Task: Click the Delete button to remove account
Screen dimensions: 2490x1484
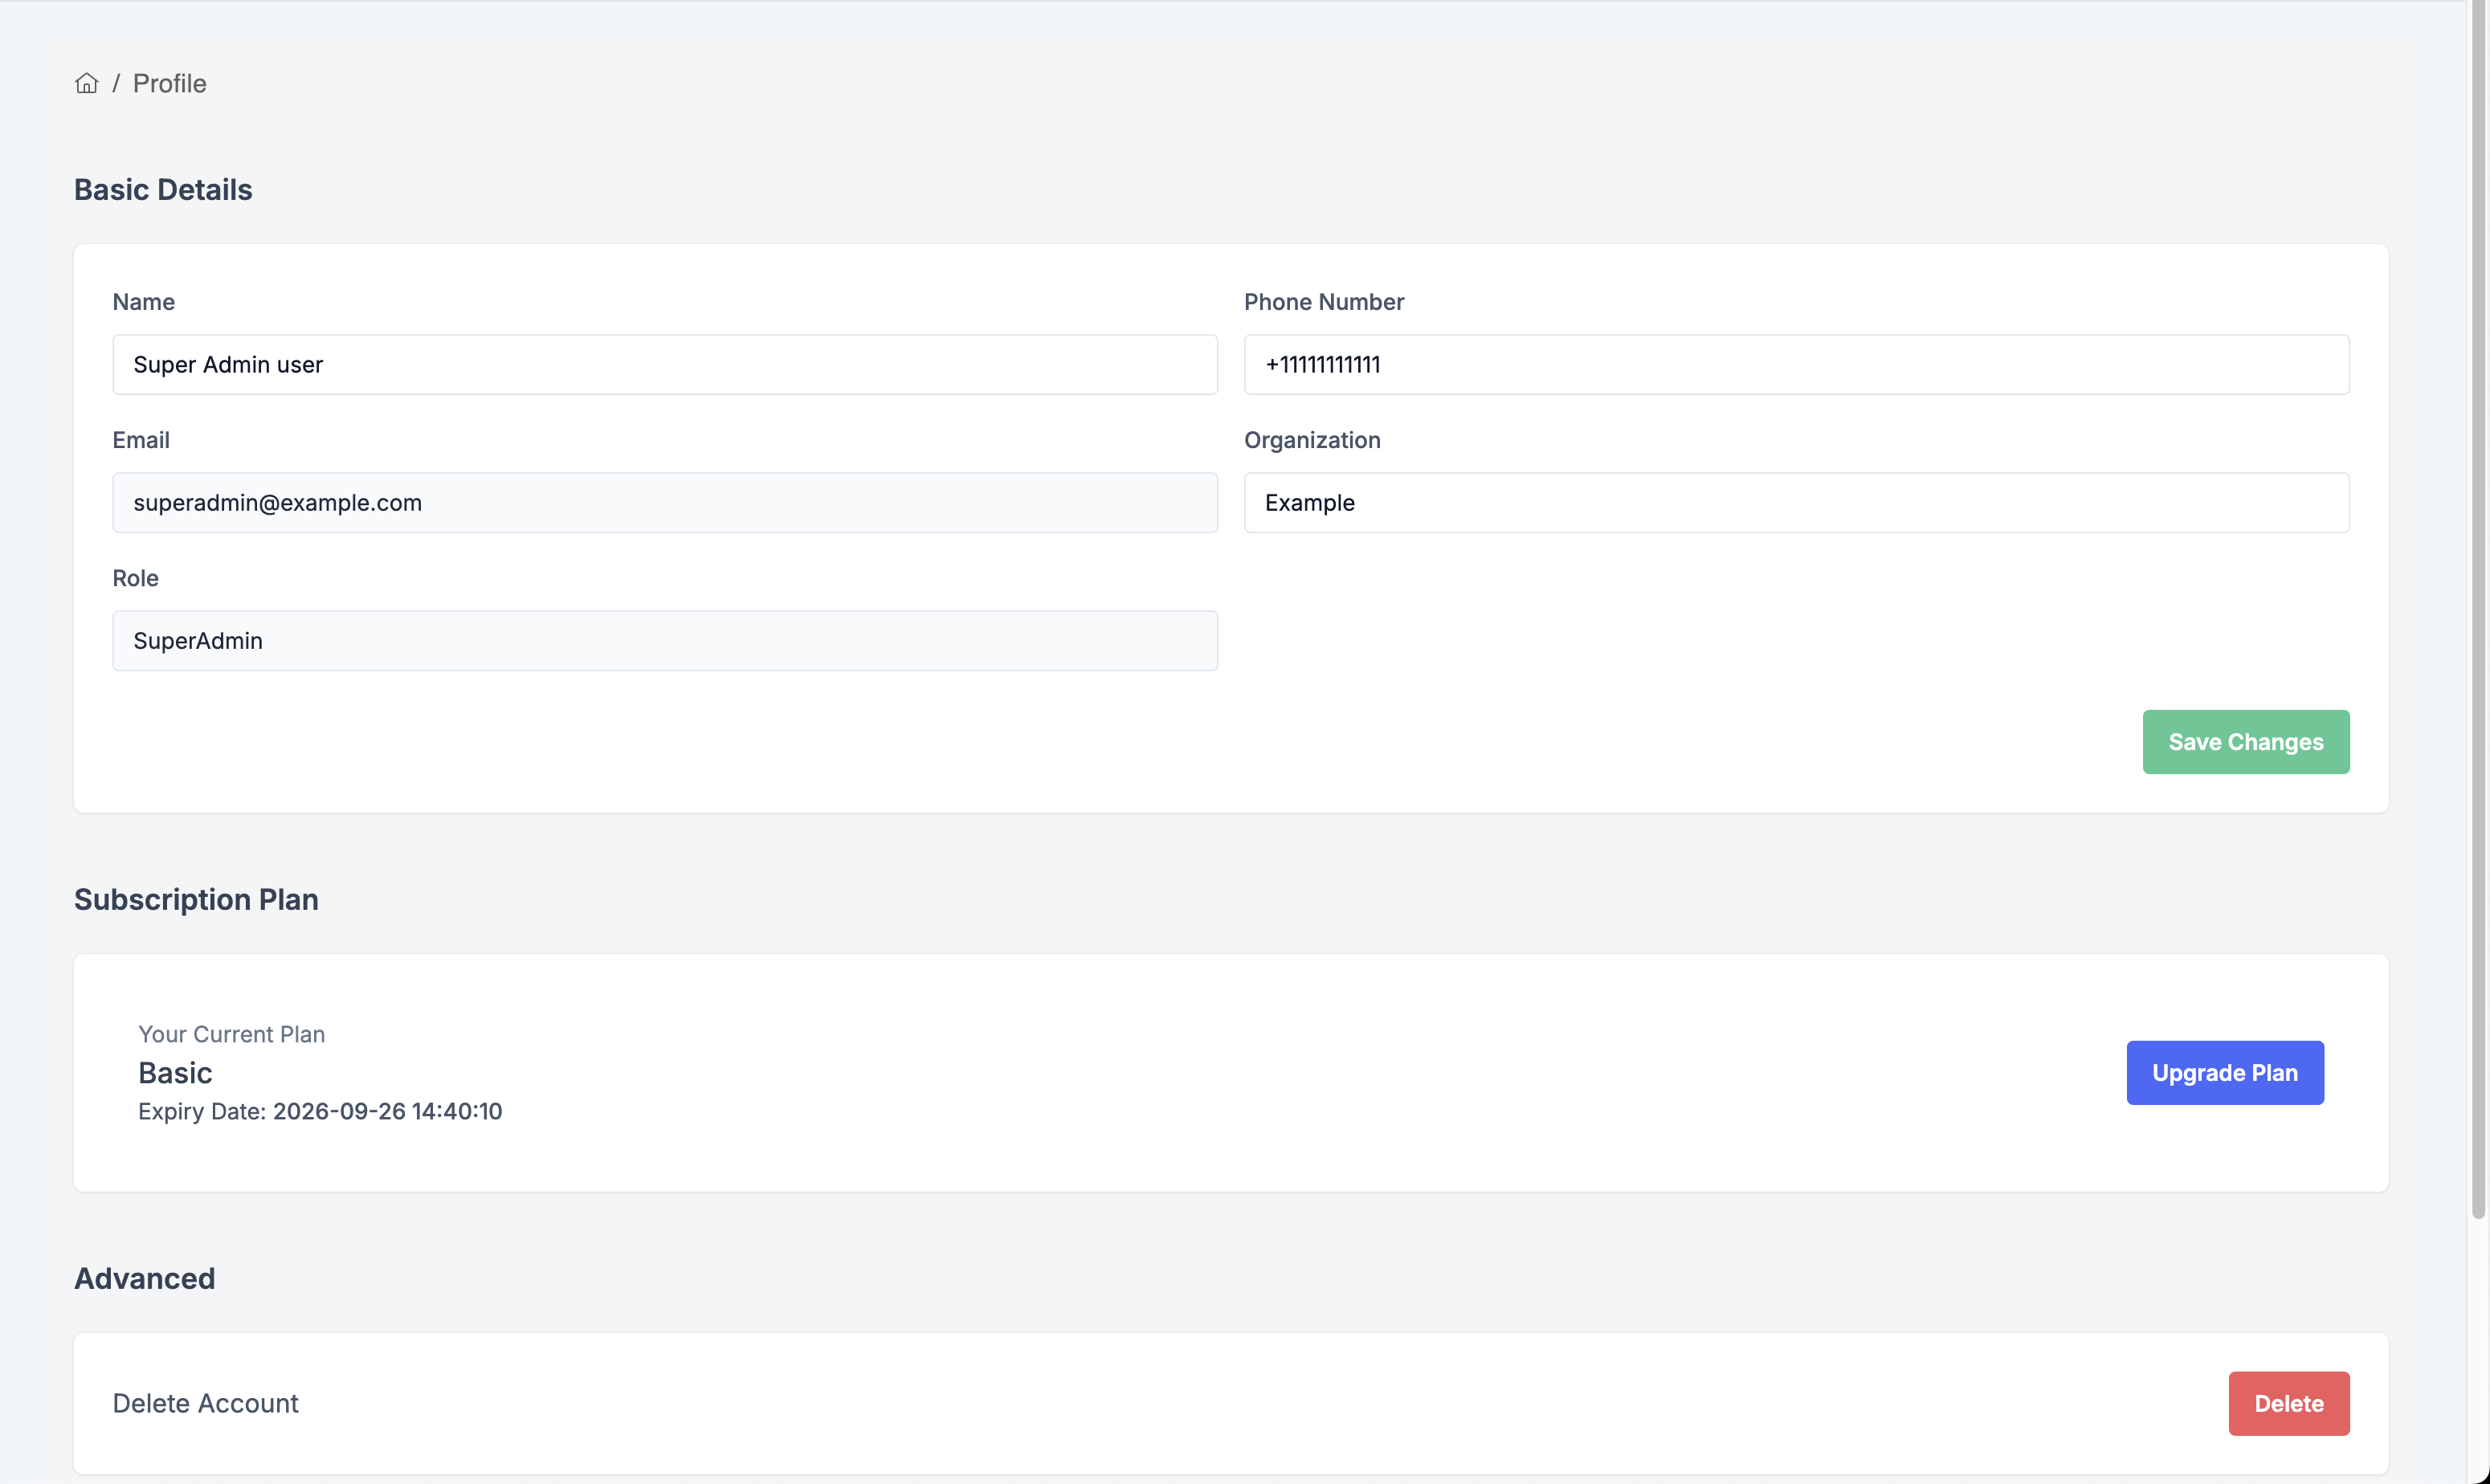Action: pyautogui.click(x=2288, y=1403)
